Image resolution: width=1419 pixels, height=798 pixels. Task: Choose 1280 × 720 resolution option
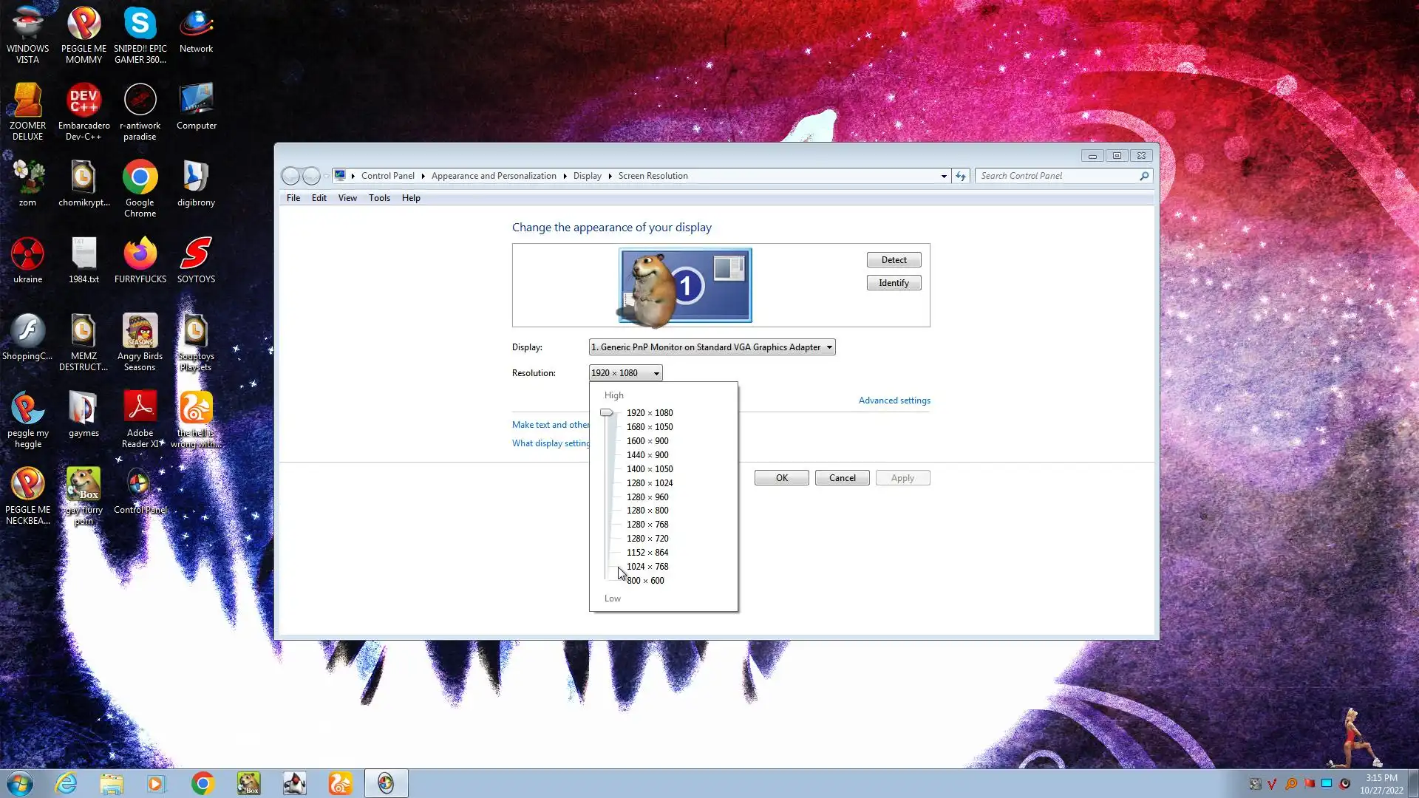[x=647, y=539]
